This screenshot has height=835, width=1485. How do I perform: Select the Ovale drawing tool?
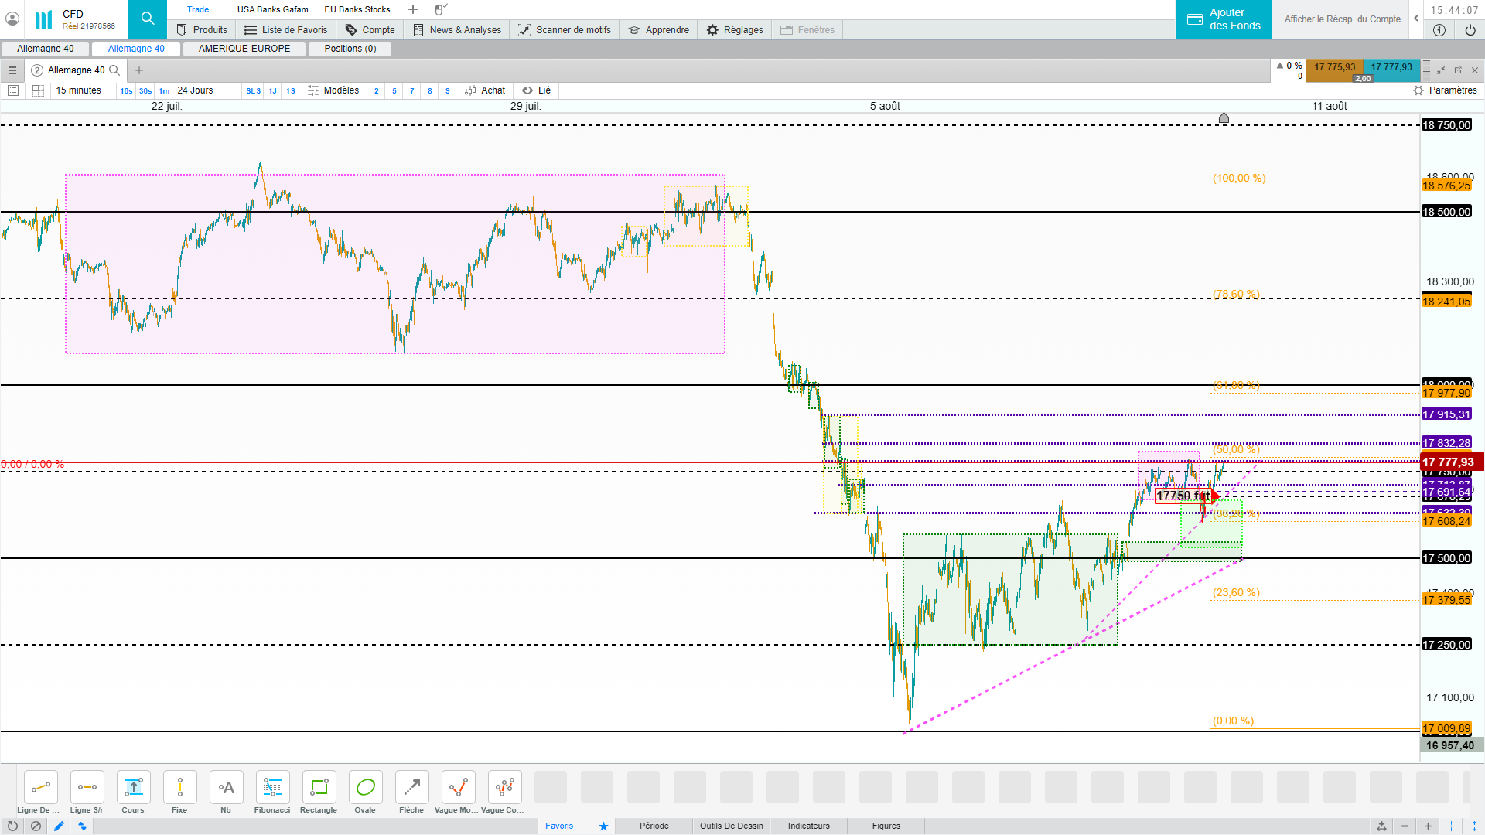[365, 788]
